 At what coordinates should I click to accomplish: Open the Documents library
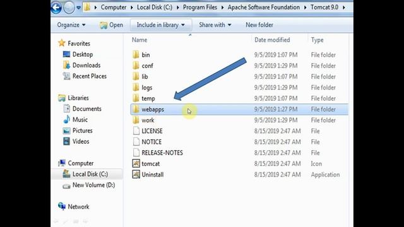pyautogui.click(x=87, y=109)
